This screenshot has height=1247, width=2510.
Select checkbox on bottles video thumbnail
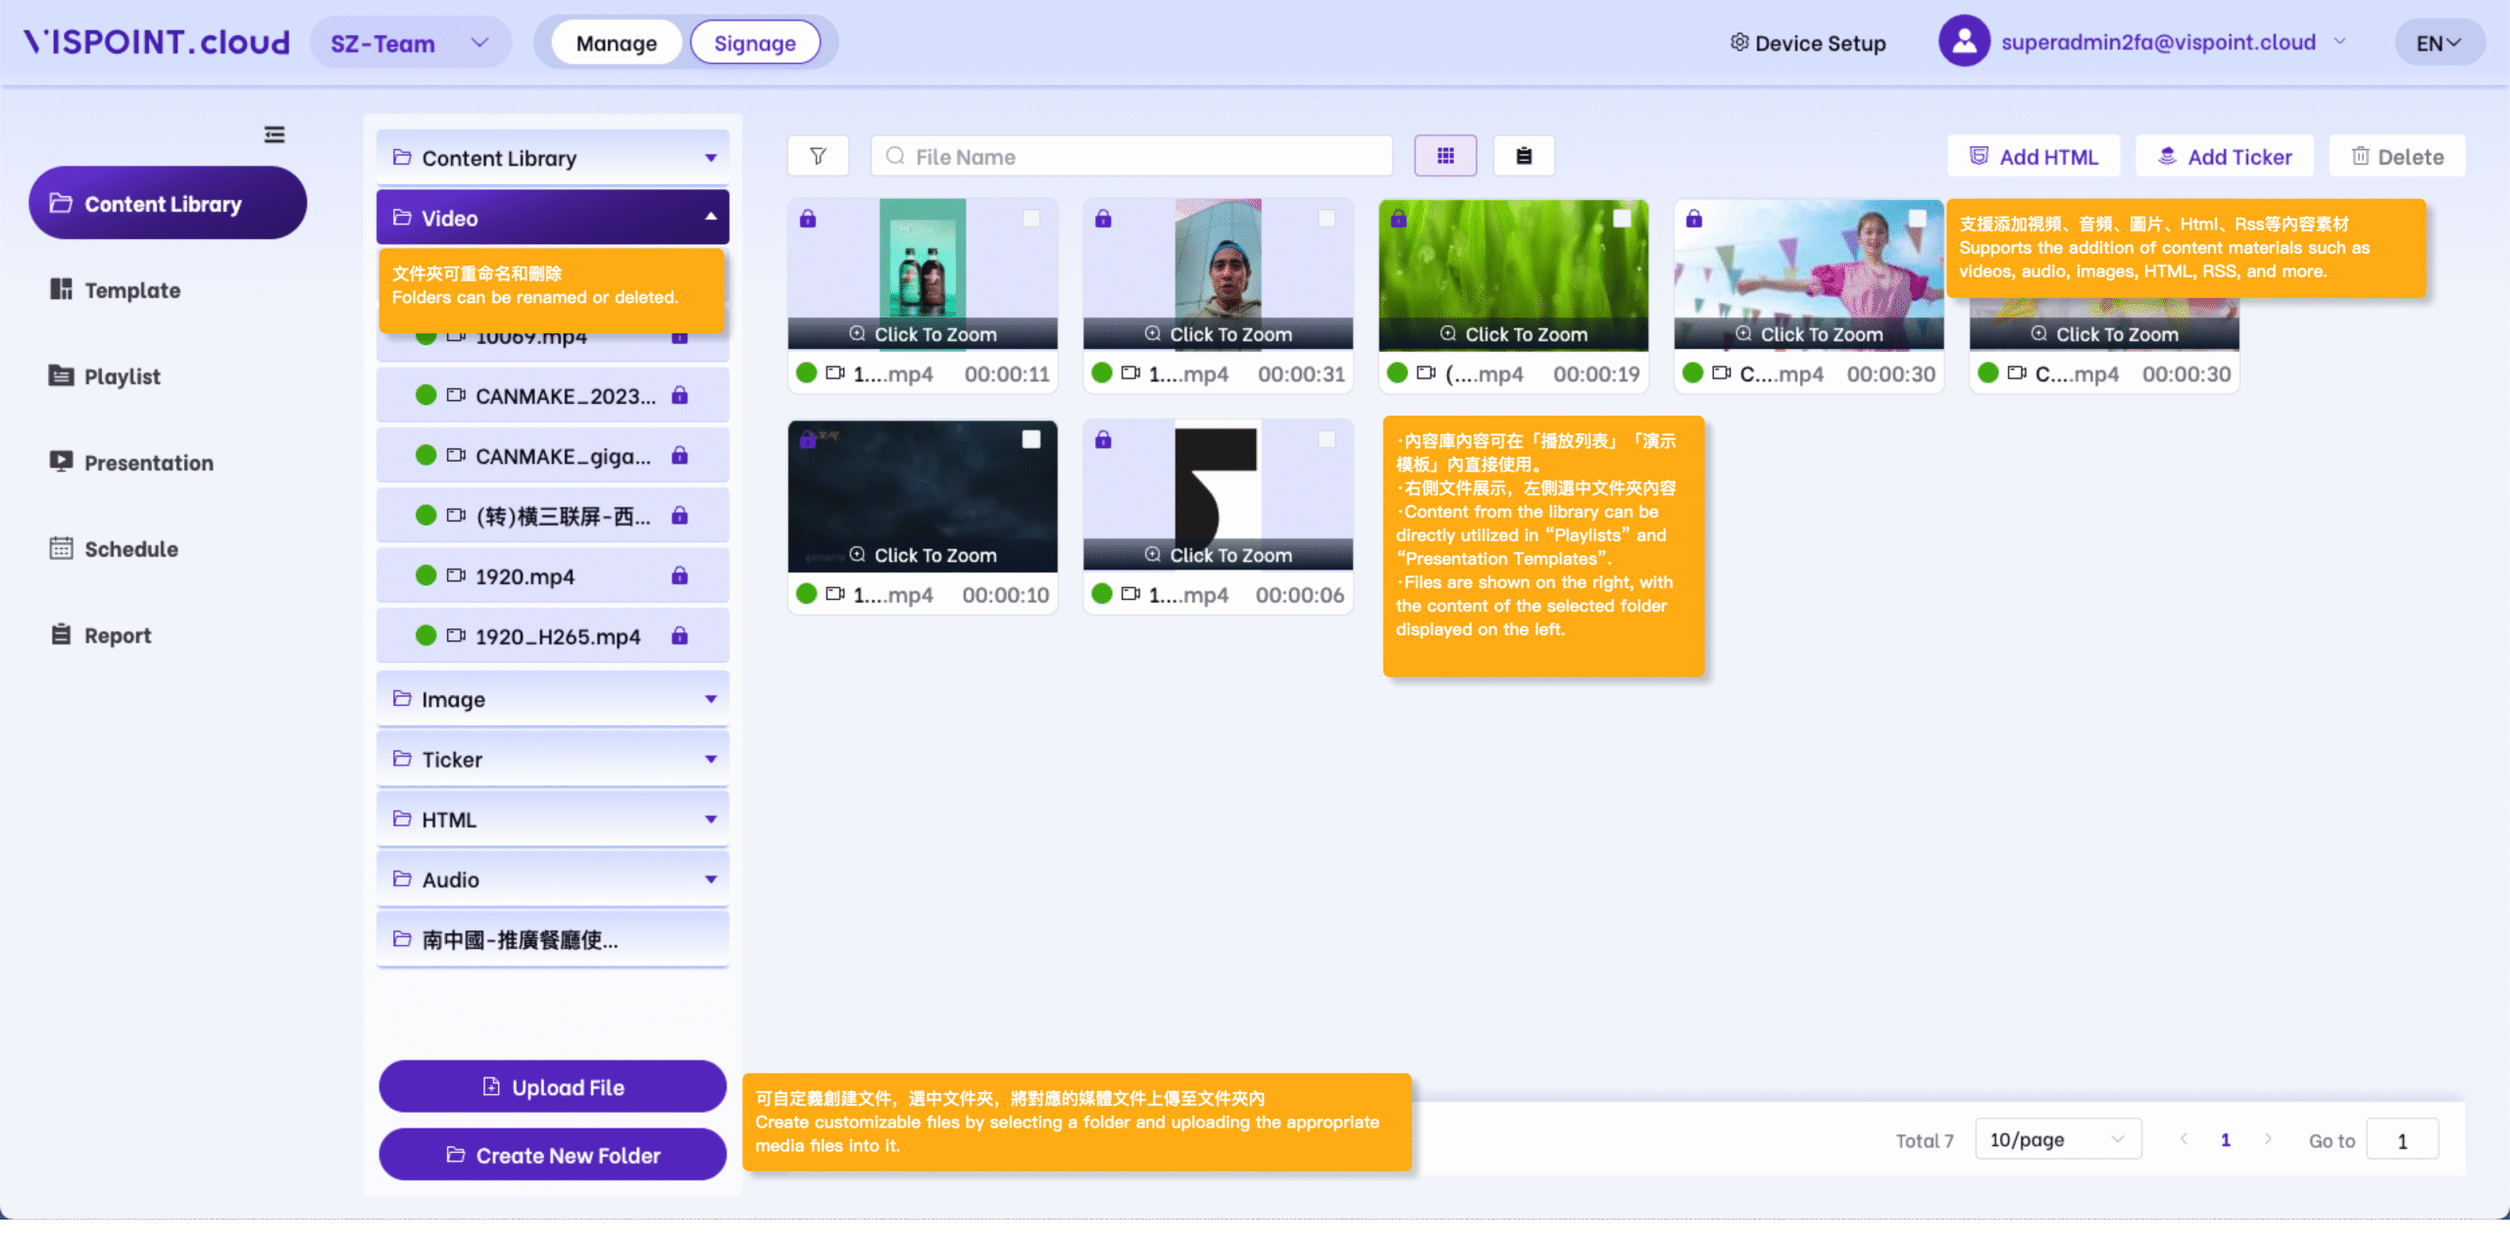[1031, 219]
